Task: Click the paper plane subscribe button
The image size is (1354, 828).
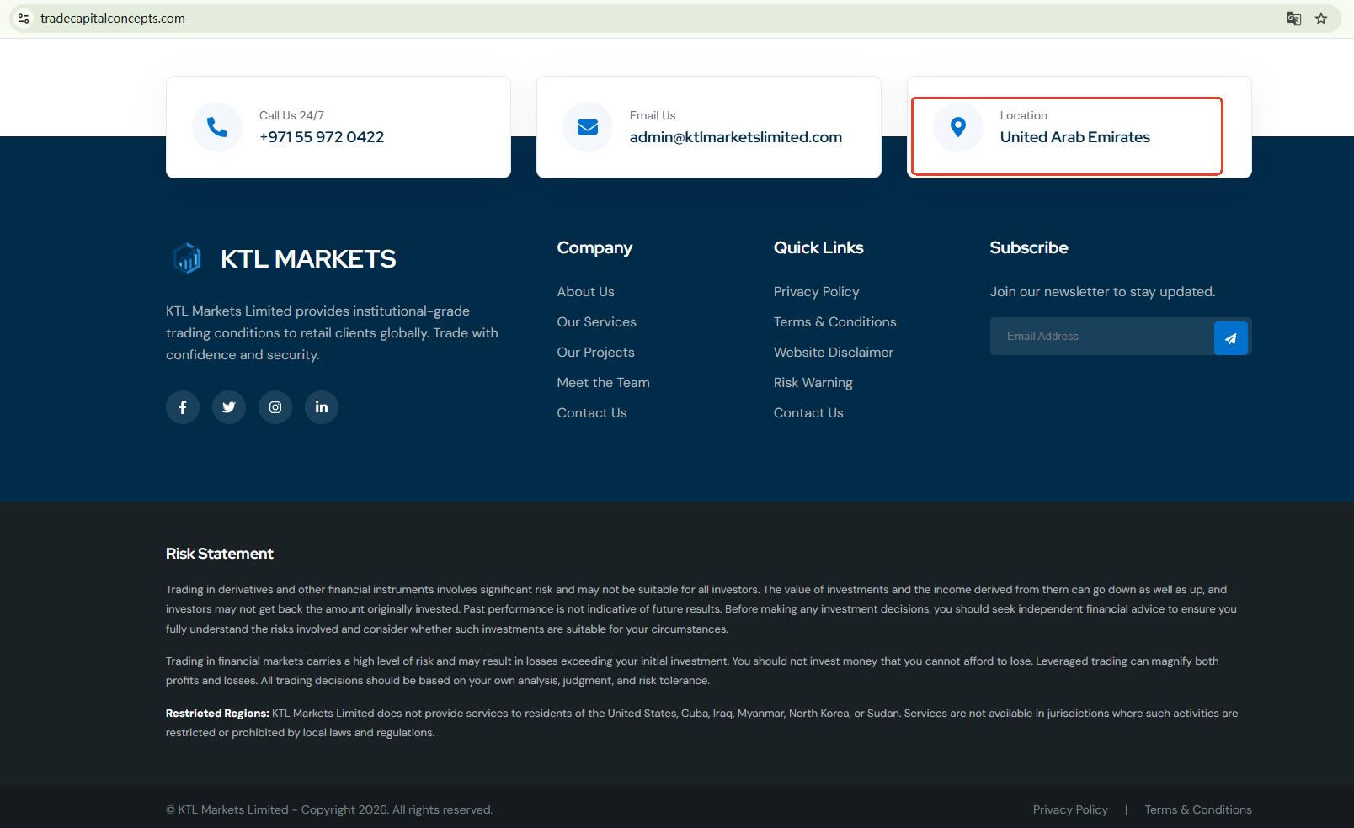Action: pyautogui.click(x=1230, y=338)
